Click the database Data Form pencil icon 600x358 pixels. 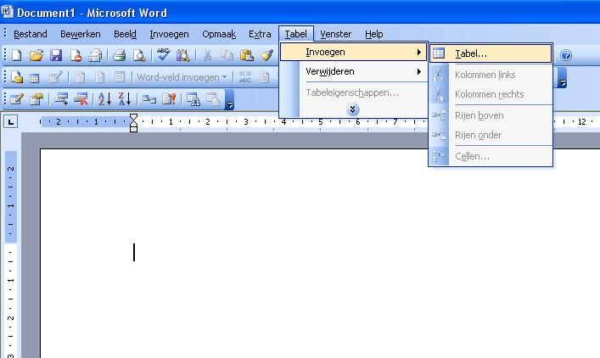16,99
